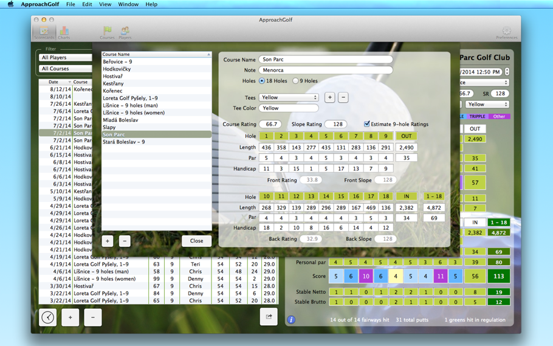The image size is (553, 346).
Task: Edit the Course Rating 66.7 field
Action: tap(270, 124)
